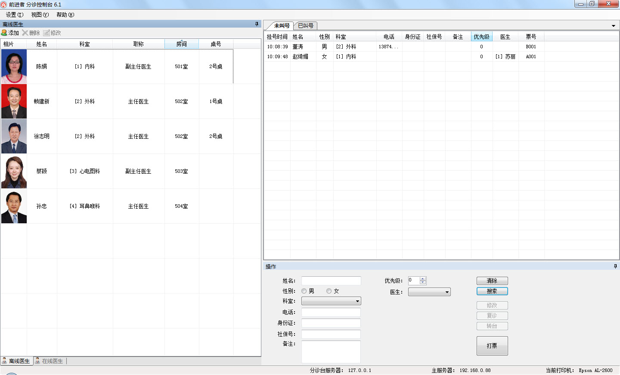Click the application logo in the title bar

click(x=4, y=3)
